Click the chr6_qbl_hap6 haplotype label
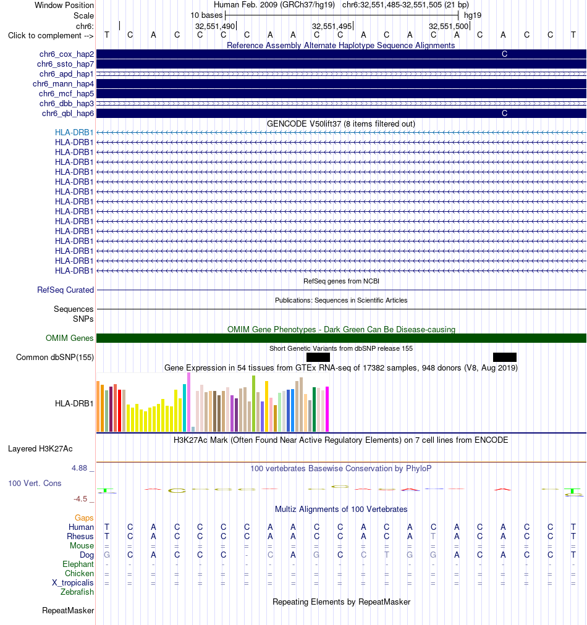Screen dimensions: 587x625 pos(68,114)
